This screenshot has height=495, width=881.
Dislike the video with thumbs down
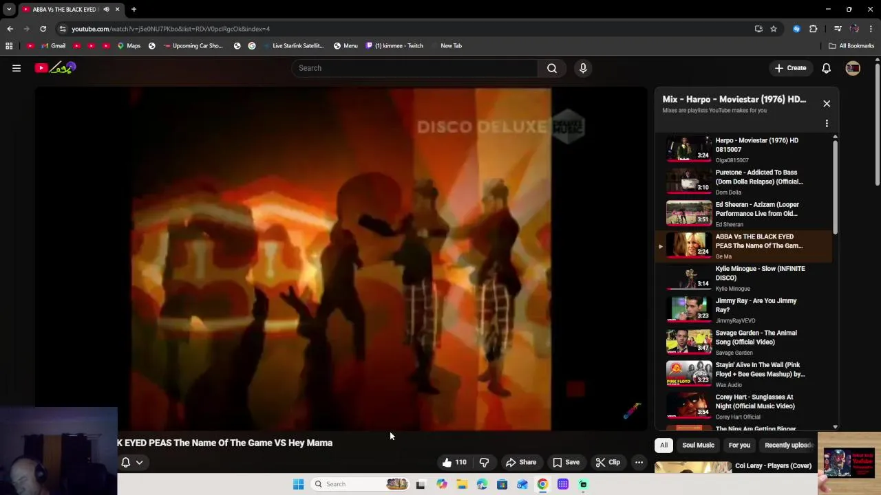click(484, 462)
